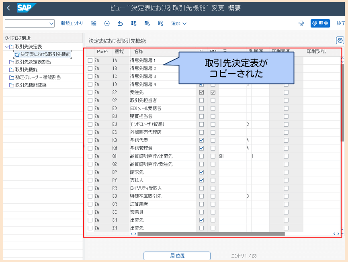This screenshot has height=262, width=348.
Task: Click the 購買担当者 name cell
Action: tap(163, 116)
